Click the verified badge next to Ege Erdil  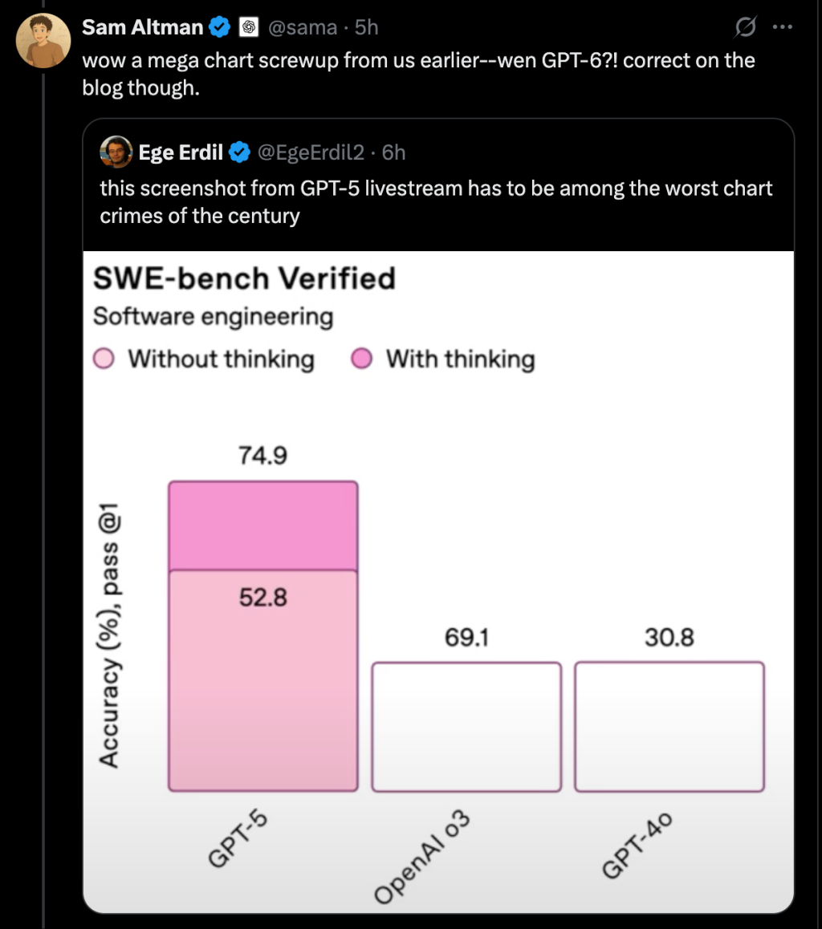[239, 152]
